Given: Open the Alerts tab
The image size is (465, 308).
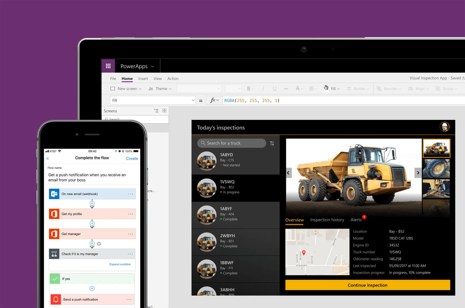Looking at the screenshot, I should 356,220.
